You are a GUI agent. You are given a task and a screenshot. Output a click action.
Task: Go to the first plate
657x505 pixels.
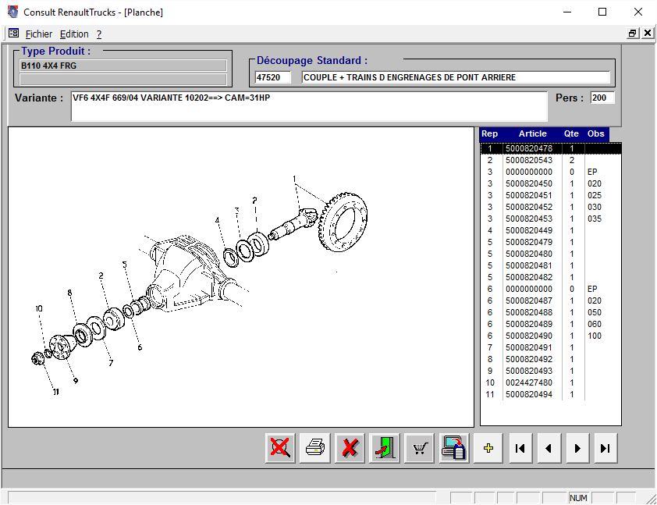(520, 449)
